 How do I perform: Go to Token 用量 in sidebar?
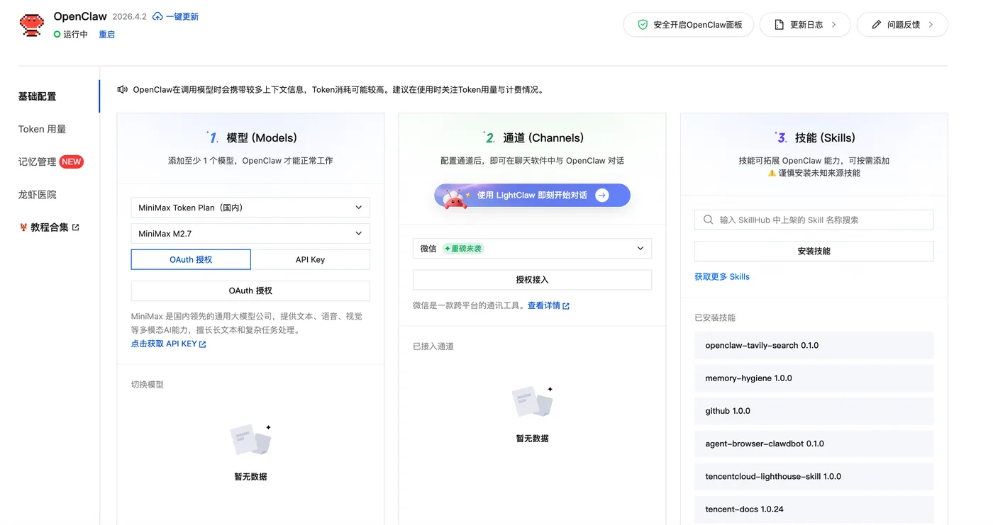tap(43, 129)
